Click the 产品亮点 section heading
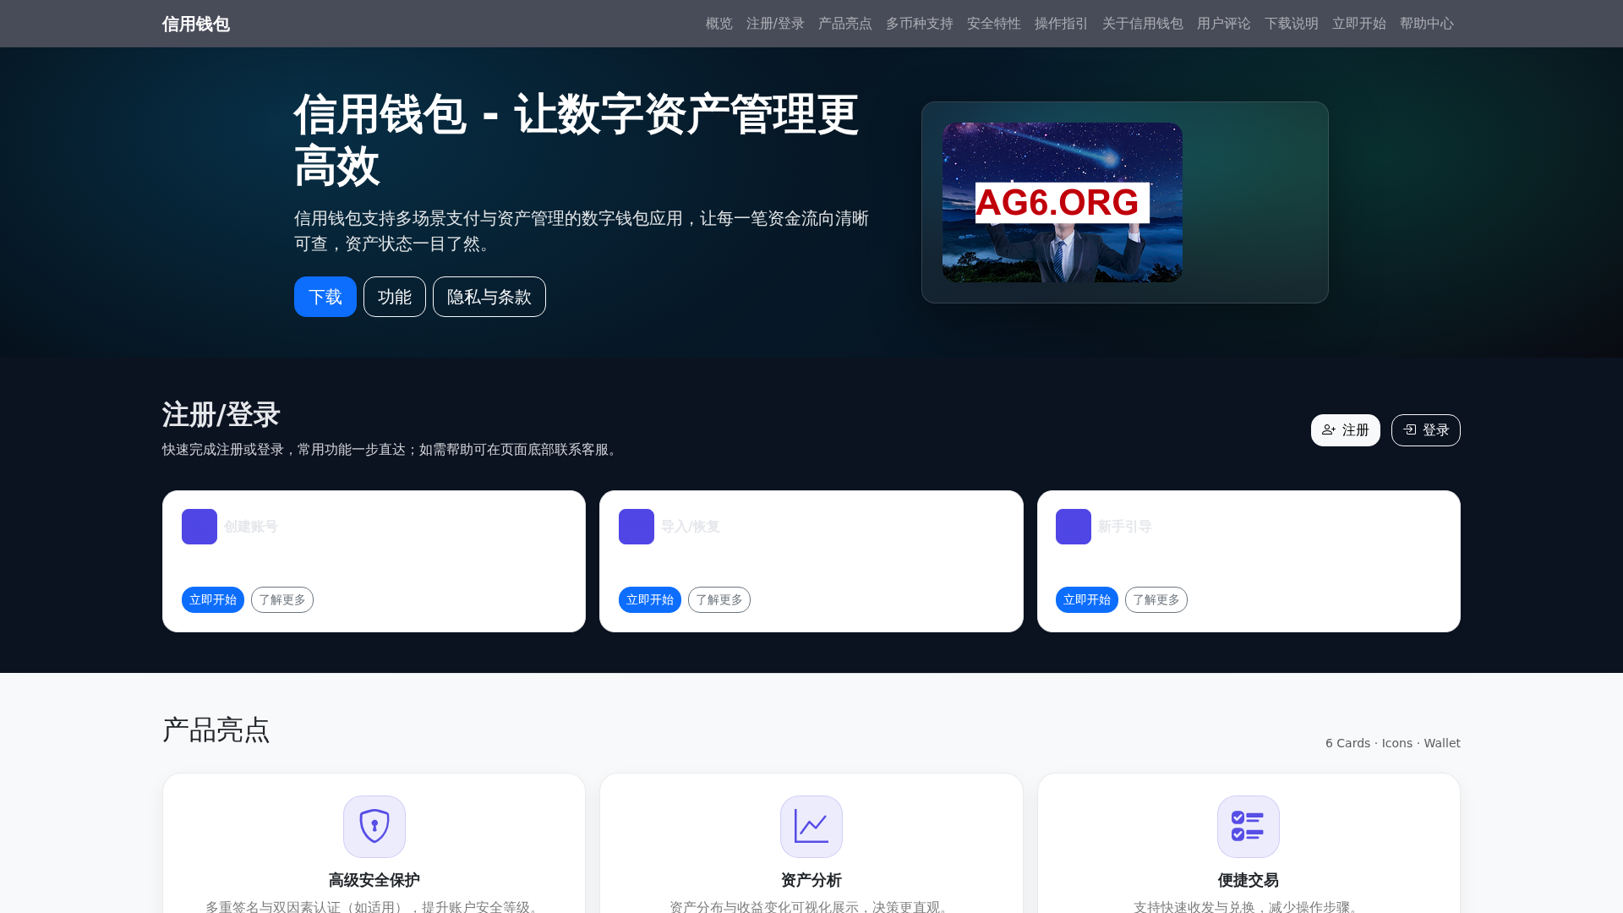The image size is (1623, 913). [x=216, y=730]
